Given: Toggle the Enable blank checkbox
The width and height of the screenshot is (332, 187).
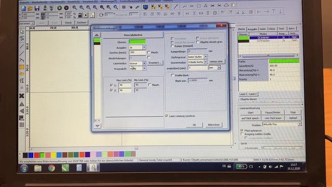Looking at the screenshot, I should [173, 75].
